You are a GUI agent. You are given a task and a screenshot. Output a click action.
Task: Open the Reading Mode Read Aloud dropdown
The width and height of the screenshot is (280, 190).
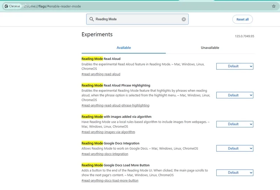pos(234,66)
